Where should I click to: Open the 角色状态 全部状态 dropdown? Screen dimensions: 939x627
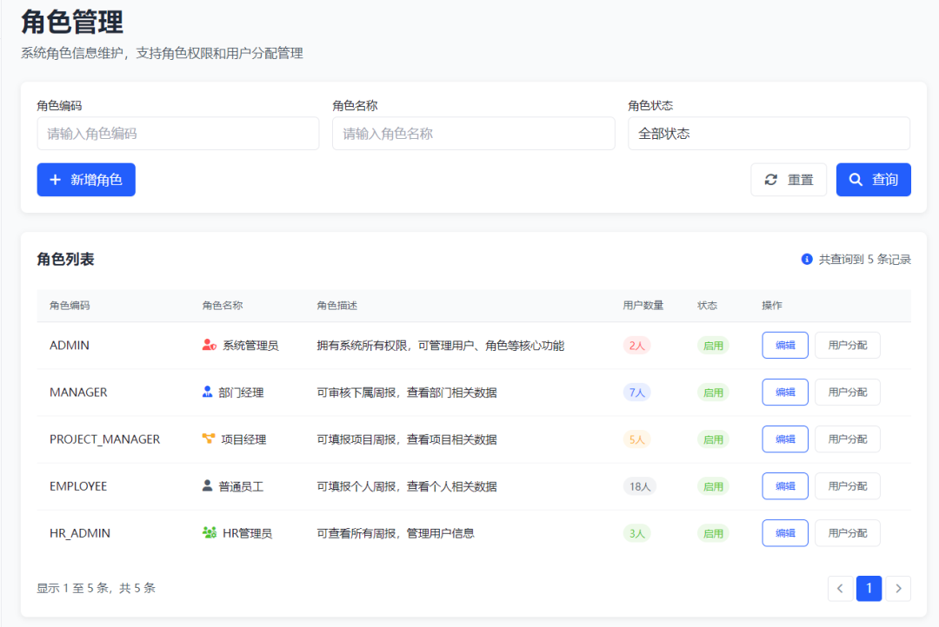coord(769,134)
